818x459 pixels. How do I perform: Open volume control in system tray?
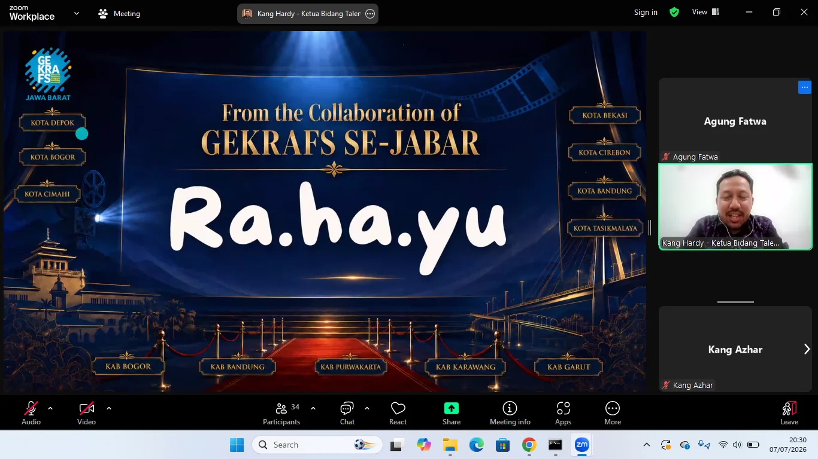[x=737, y=445]
